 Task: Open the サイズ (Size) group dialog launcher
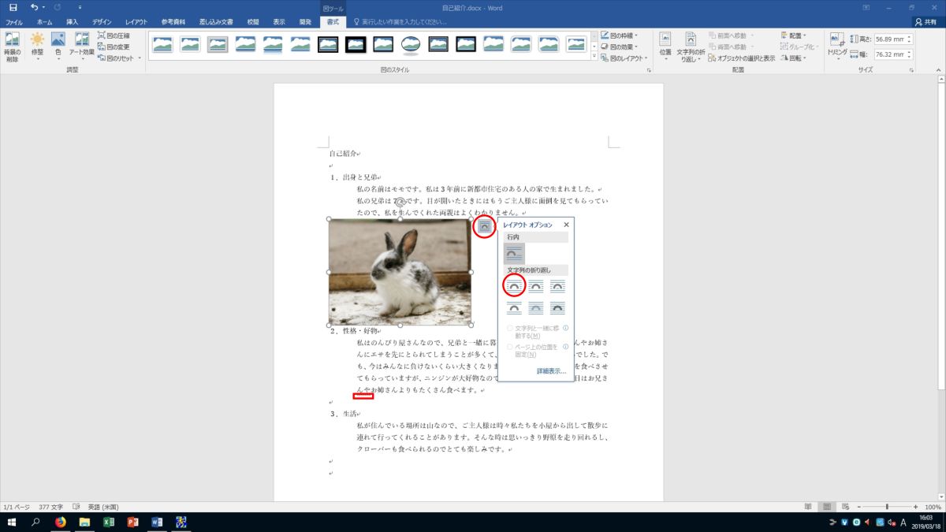[x=911, y=70]
